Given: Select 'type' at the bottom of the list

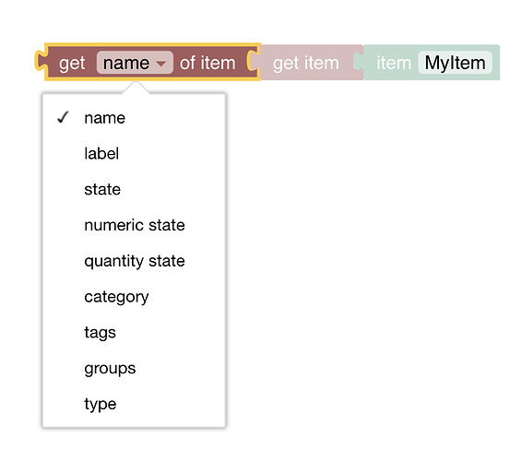Looking at the screenshot, I should 134,404.
